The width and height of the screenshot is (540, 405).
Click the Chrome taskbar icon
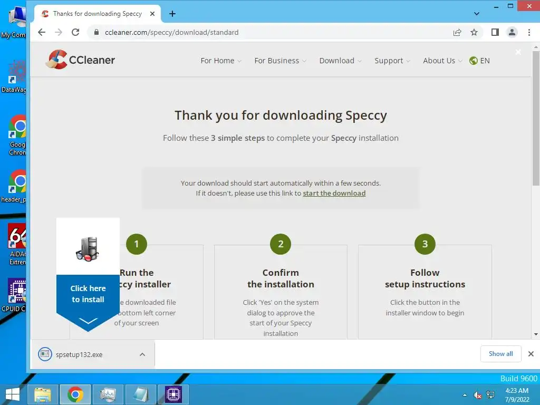point(75,394)
